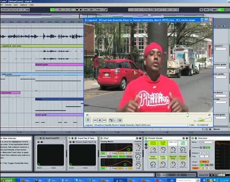Toggle Ableton Follow playback button

coord(52,10)
